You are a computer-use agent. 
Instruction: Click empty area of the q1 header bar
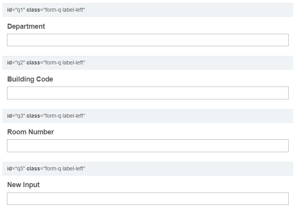194,10
